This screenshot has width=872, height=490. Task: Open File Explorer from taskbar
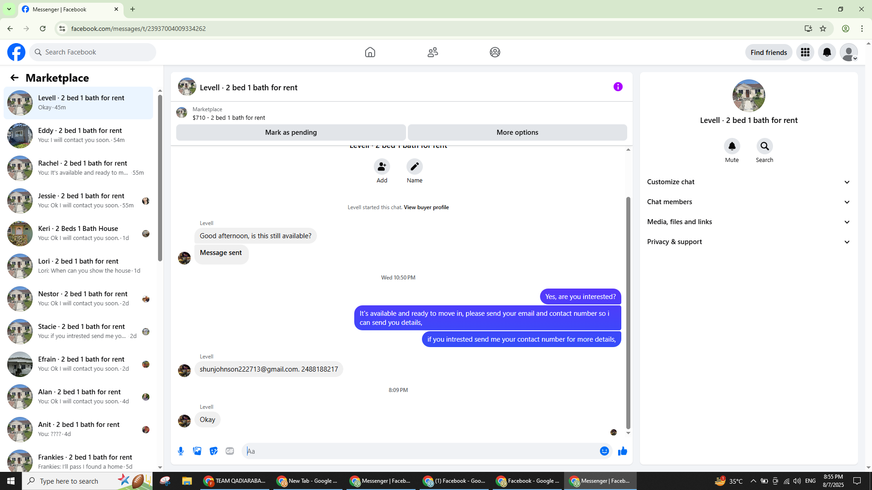point(187,481)
